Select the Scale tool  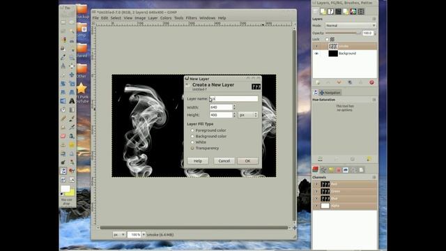(72, 84)
